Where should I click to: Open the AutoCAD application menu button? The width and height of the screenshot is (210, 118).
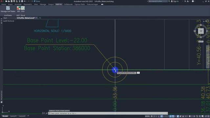click(x=2, y=1)
